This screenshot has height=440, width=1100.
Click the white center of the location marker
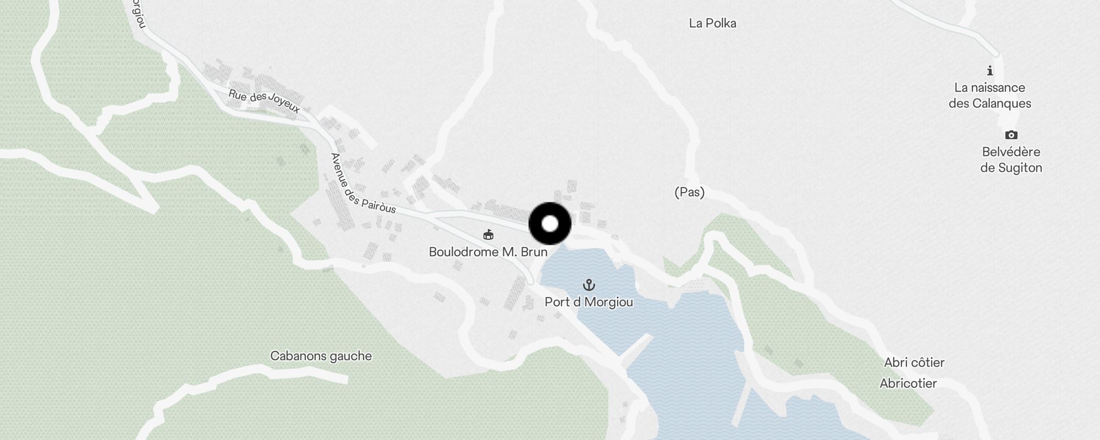550,224
